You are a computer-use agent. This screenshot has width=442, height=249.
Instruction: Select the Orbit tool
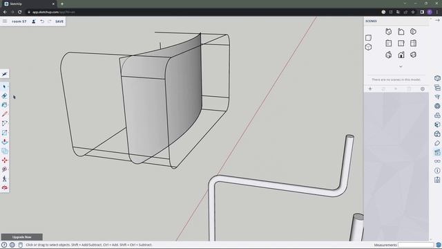click(x=4, y=187)
